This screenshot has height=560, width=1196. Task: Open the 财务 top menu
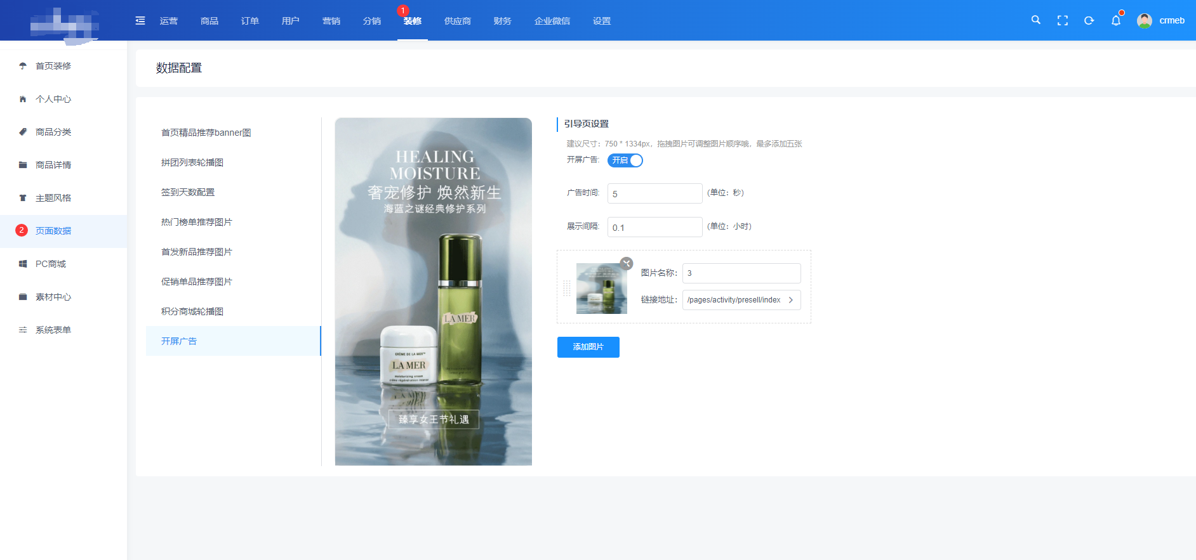click(503, 21)
